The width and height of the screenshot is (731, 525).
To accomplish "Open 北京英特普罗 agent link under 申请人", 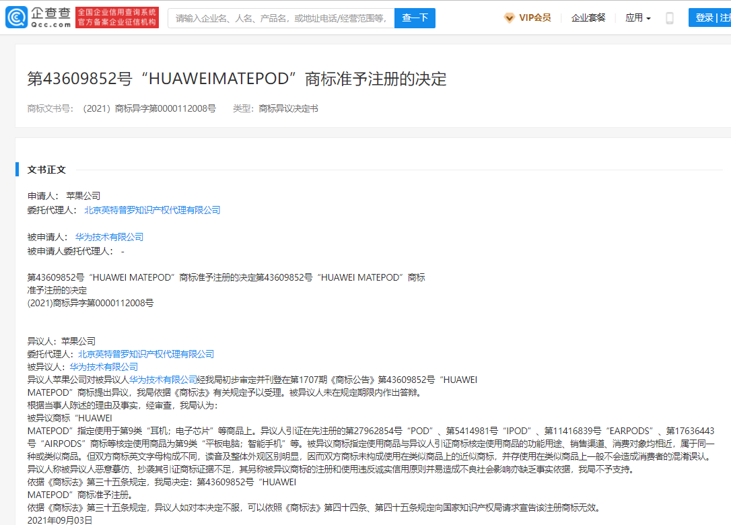I will (152, 210).
